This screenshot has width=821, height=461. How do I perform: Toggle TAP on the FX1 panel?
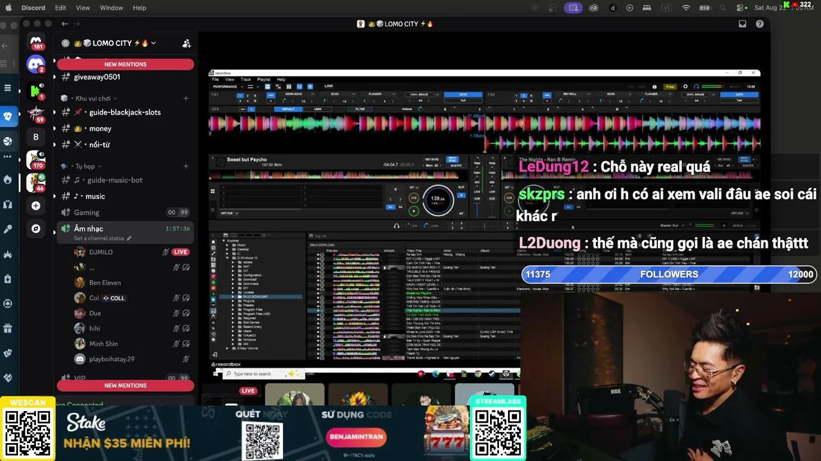tap(463, 101)
